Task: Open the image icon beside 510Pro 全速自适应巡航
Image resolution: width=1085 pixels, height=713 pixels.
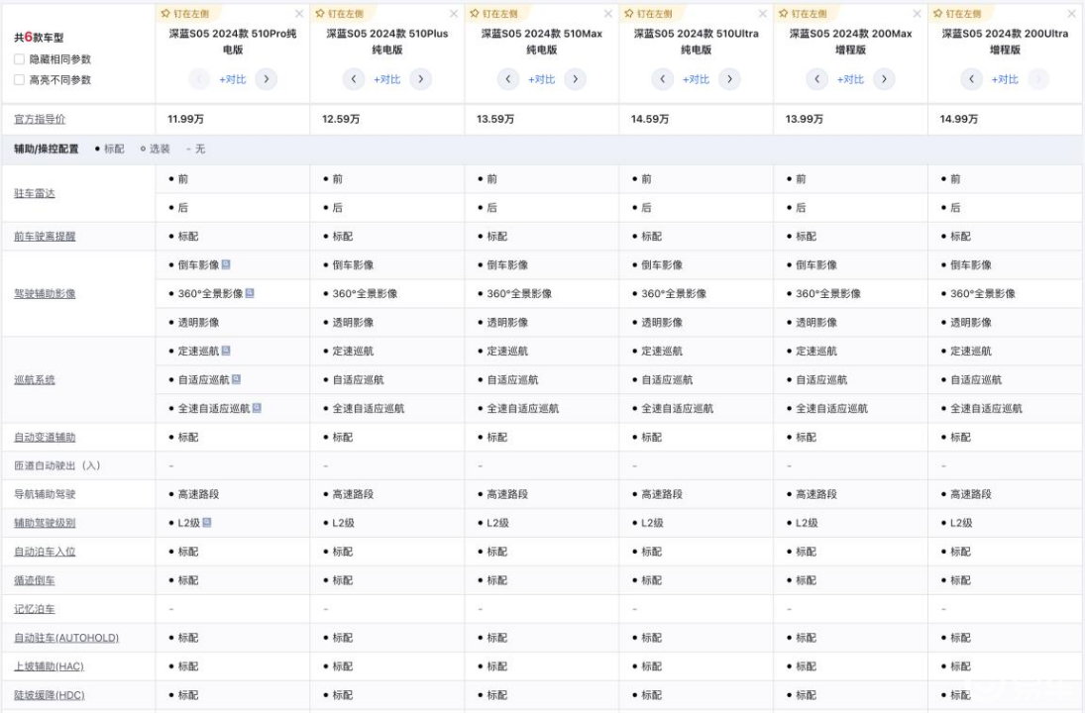Action: (x=257, y=408)
